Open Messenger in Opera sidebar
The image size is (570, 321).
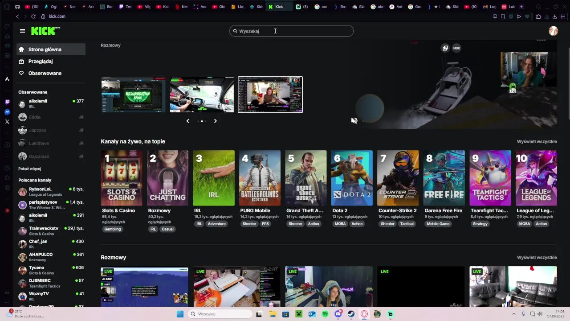[7, 112]
